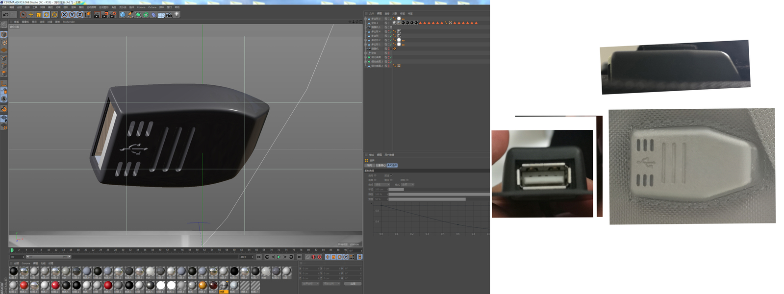Click the coordinate system icon after Z
The width and height of the screenshot is (784, 294).
click(x=88, y=15)
